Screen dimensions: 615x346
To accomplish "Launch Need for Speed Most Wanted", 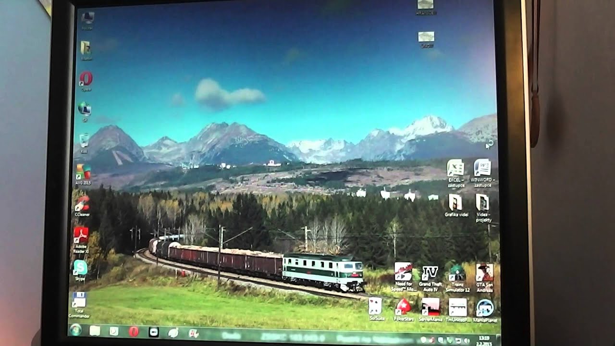I will click(x=403, y=277).
